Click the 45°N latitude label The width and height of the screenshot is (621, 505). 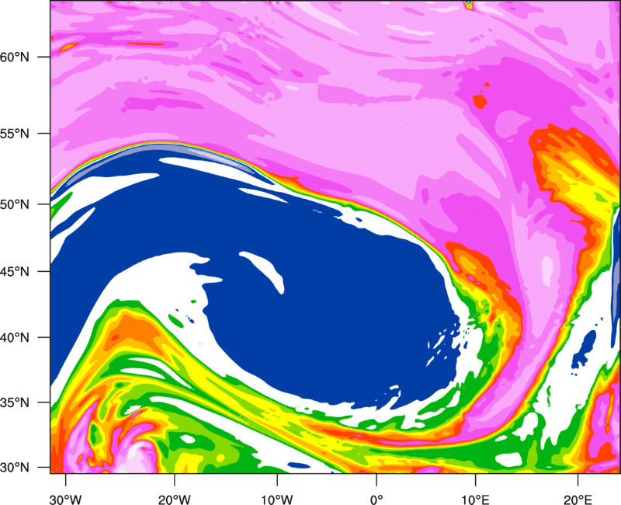15,271
